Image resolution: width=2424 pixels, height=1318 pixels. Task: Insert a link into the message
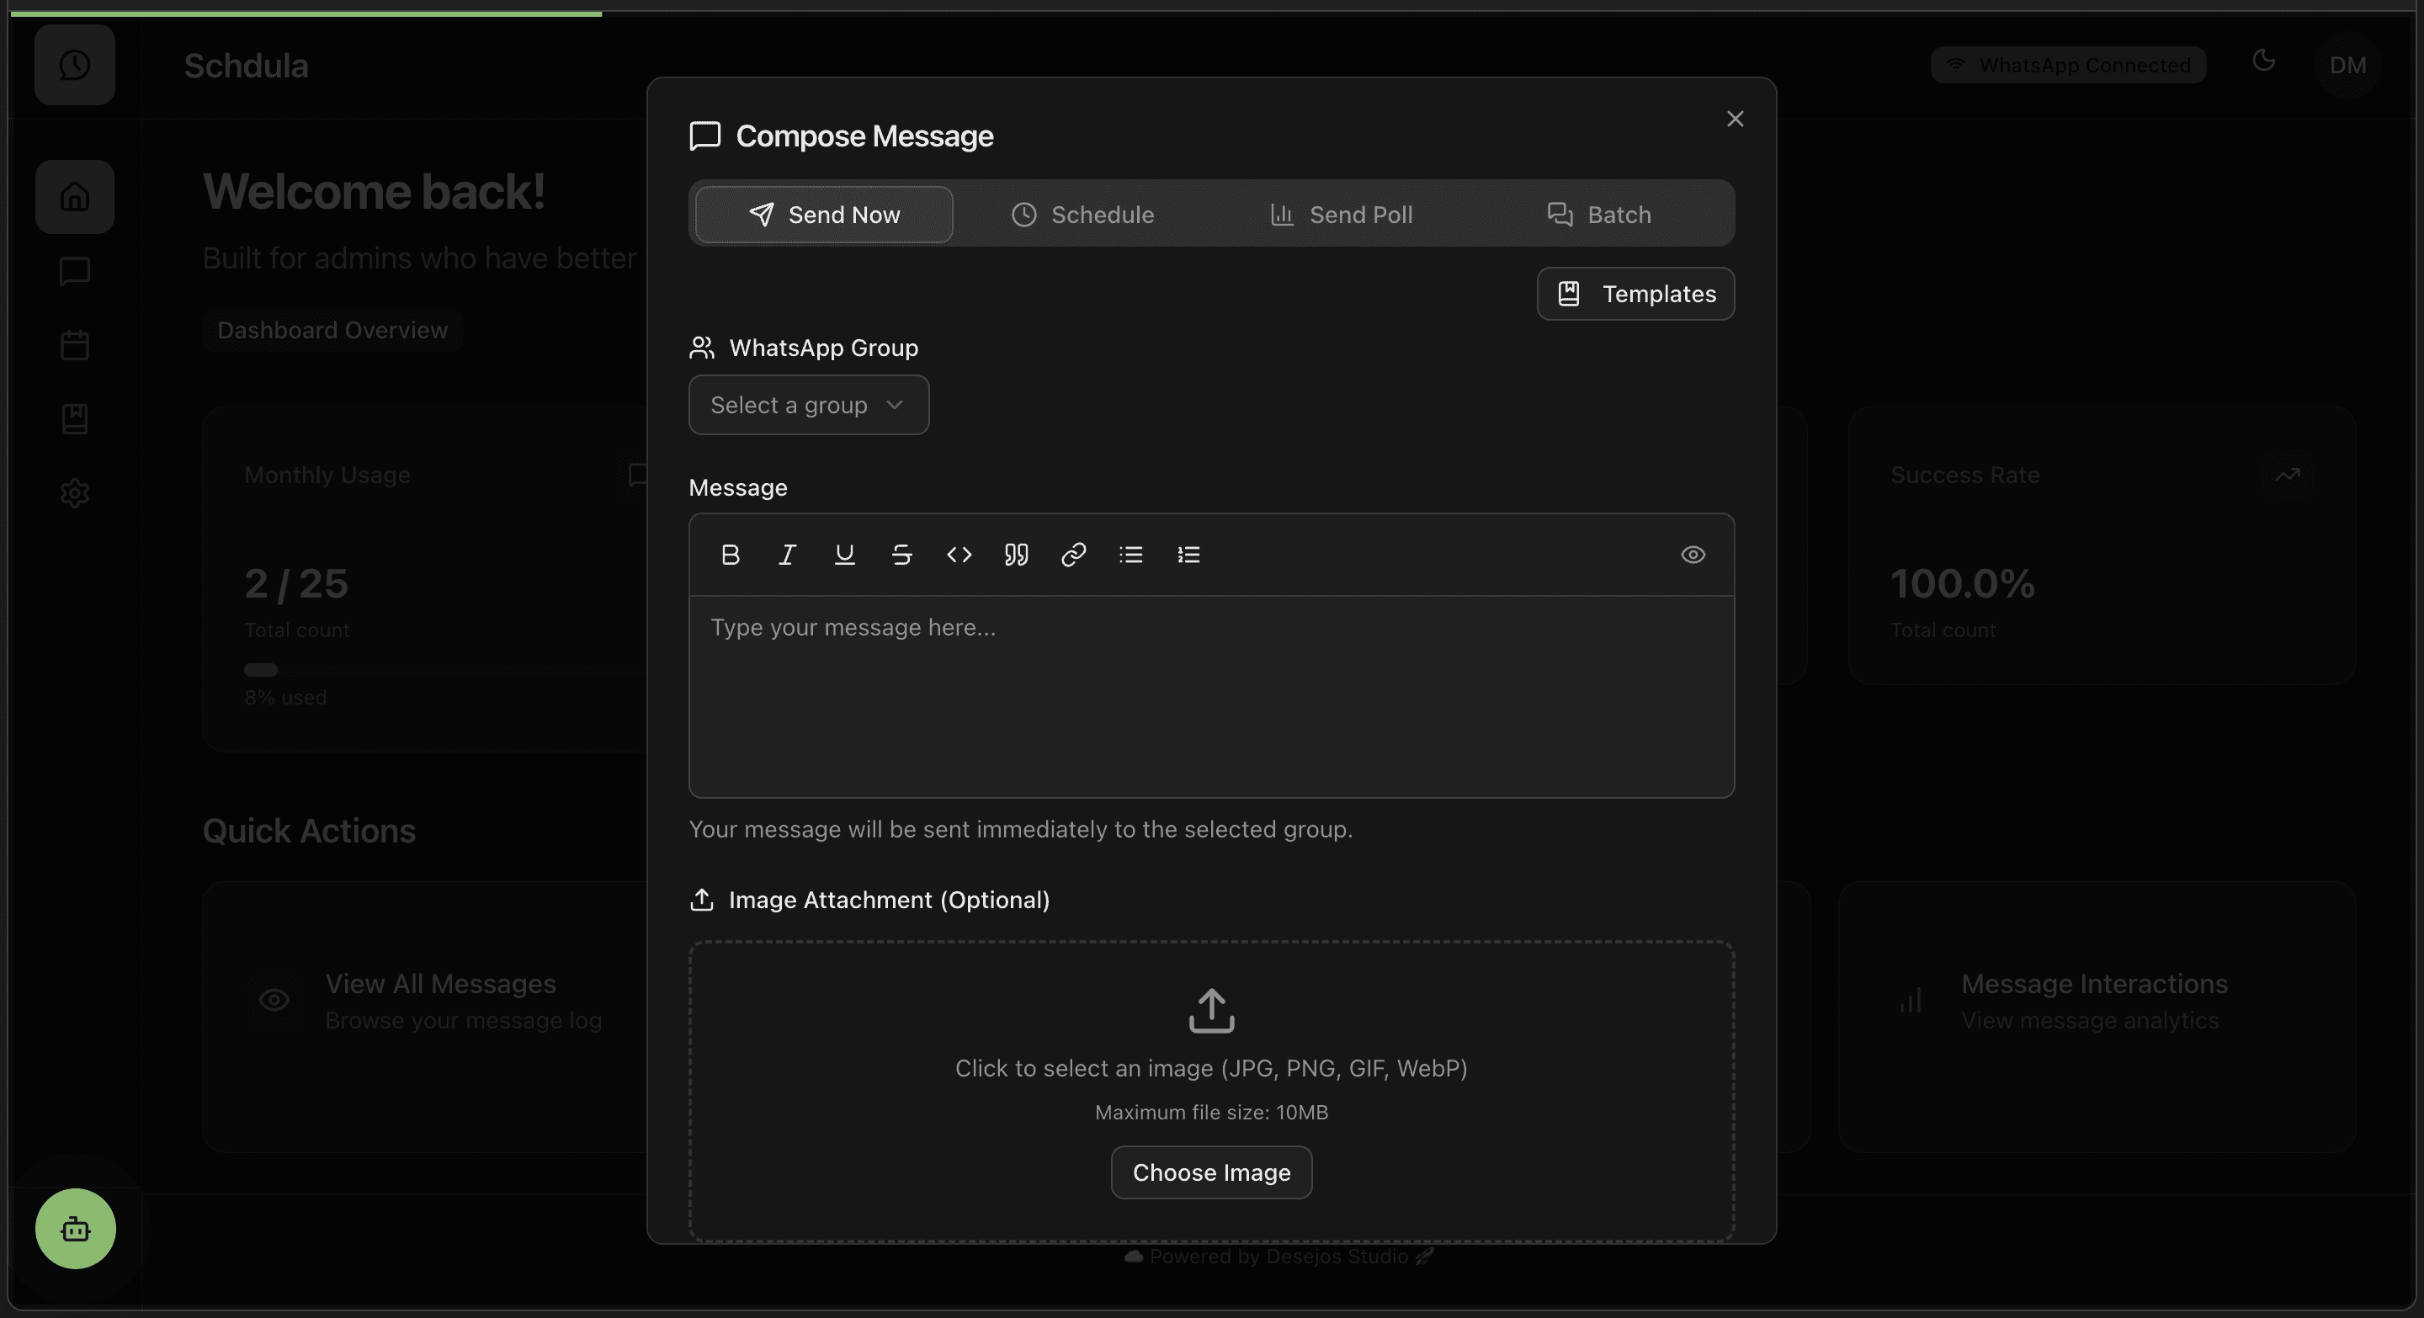coord(1073,554)
